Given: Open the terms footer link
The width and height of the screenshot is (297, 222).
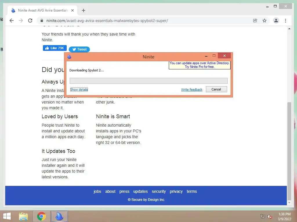Looking at the screenshot, I should point(192,191).
